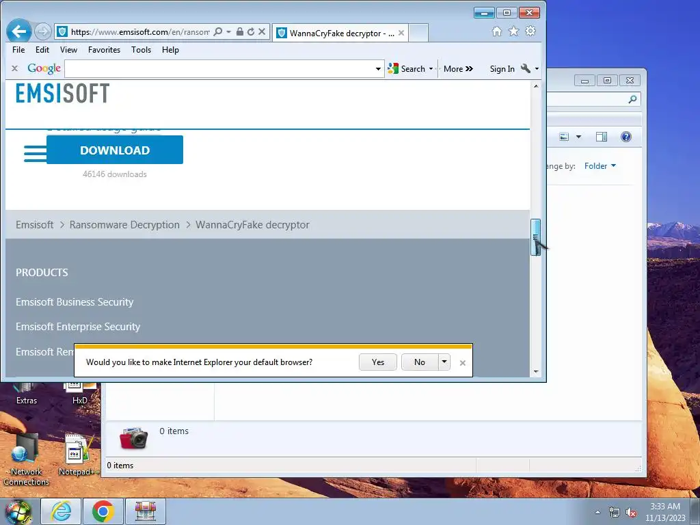The image size is (700, 525).
Task: Open the hamburger menu on Emsisoft page
Action: (x=35, y=153)
